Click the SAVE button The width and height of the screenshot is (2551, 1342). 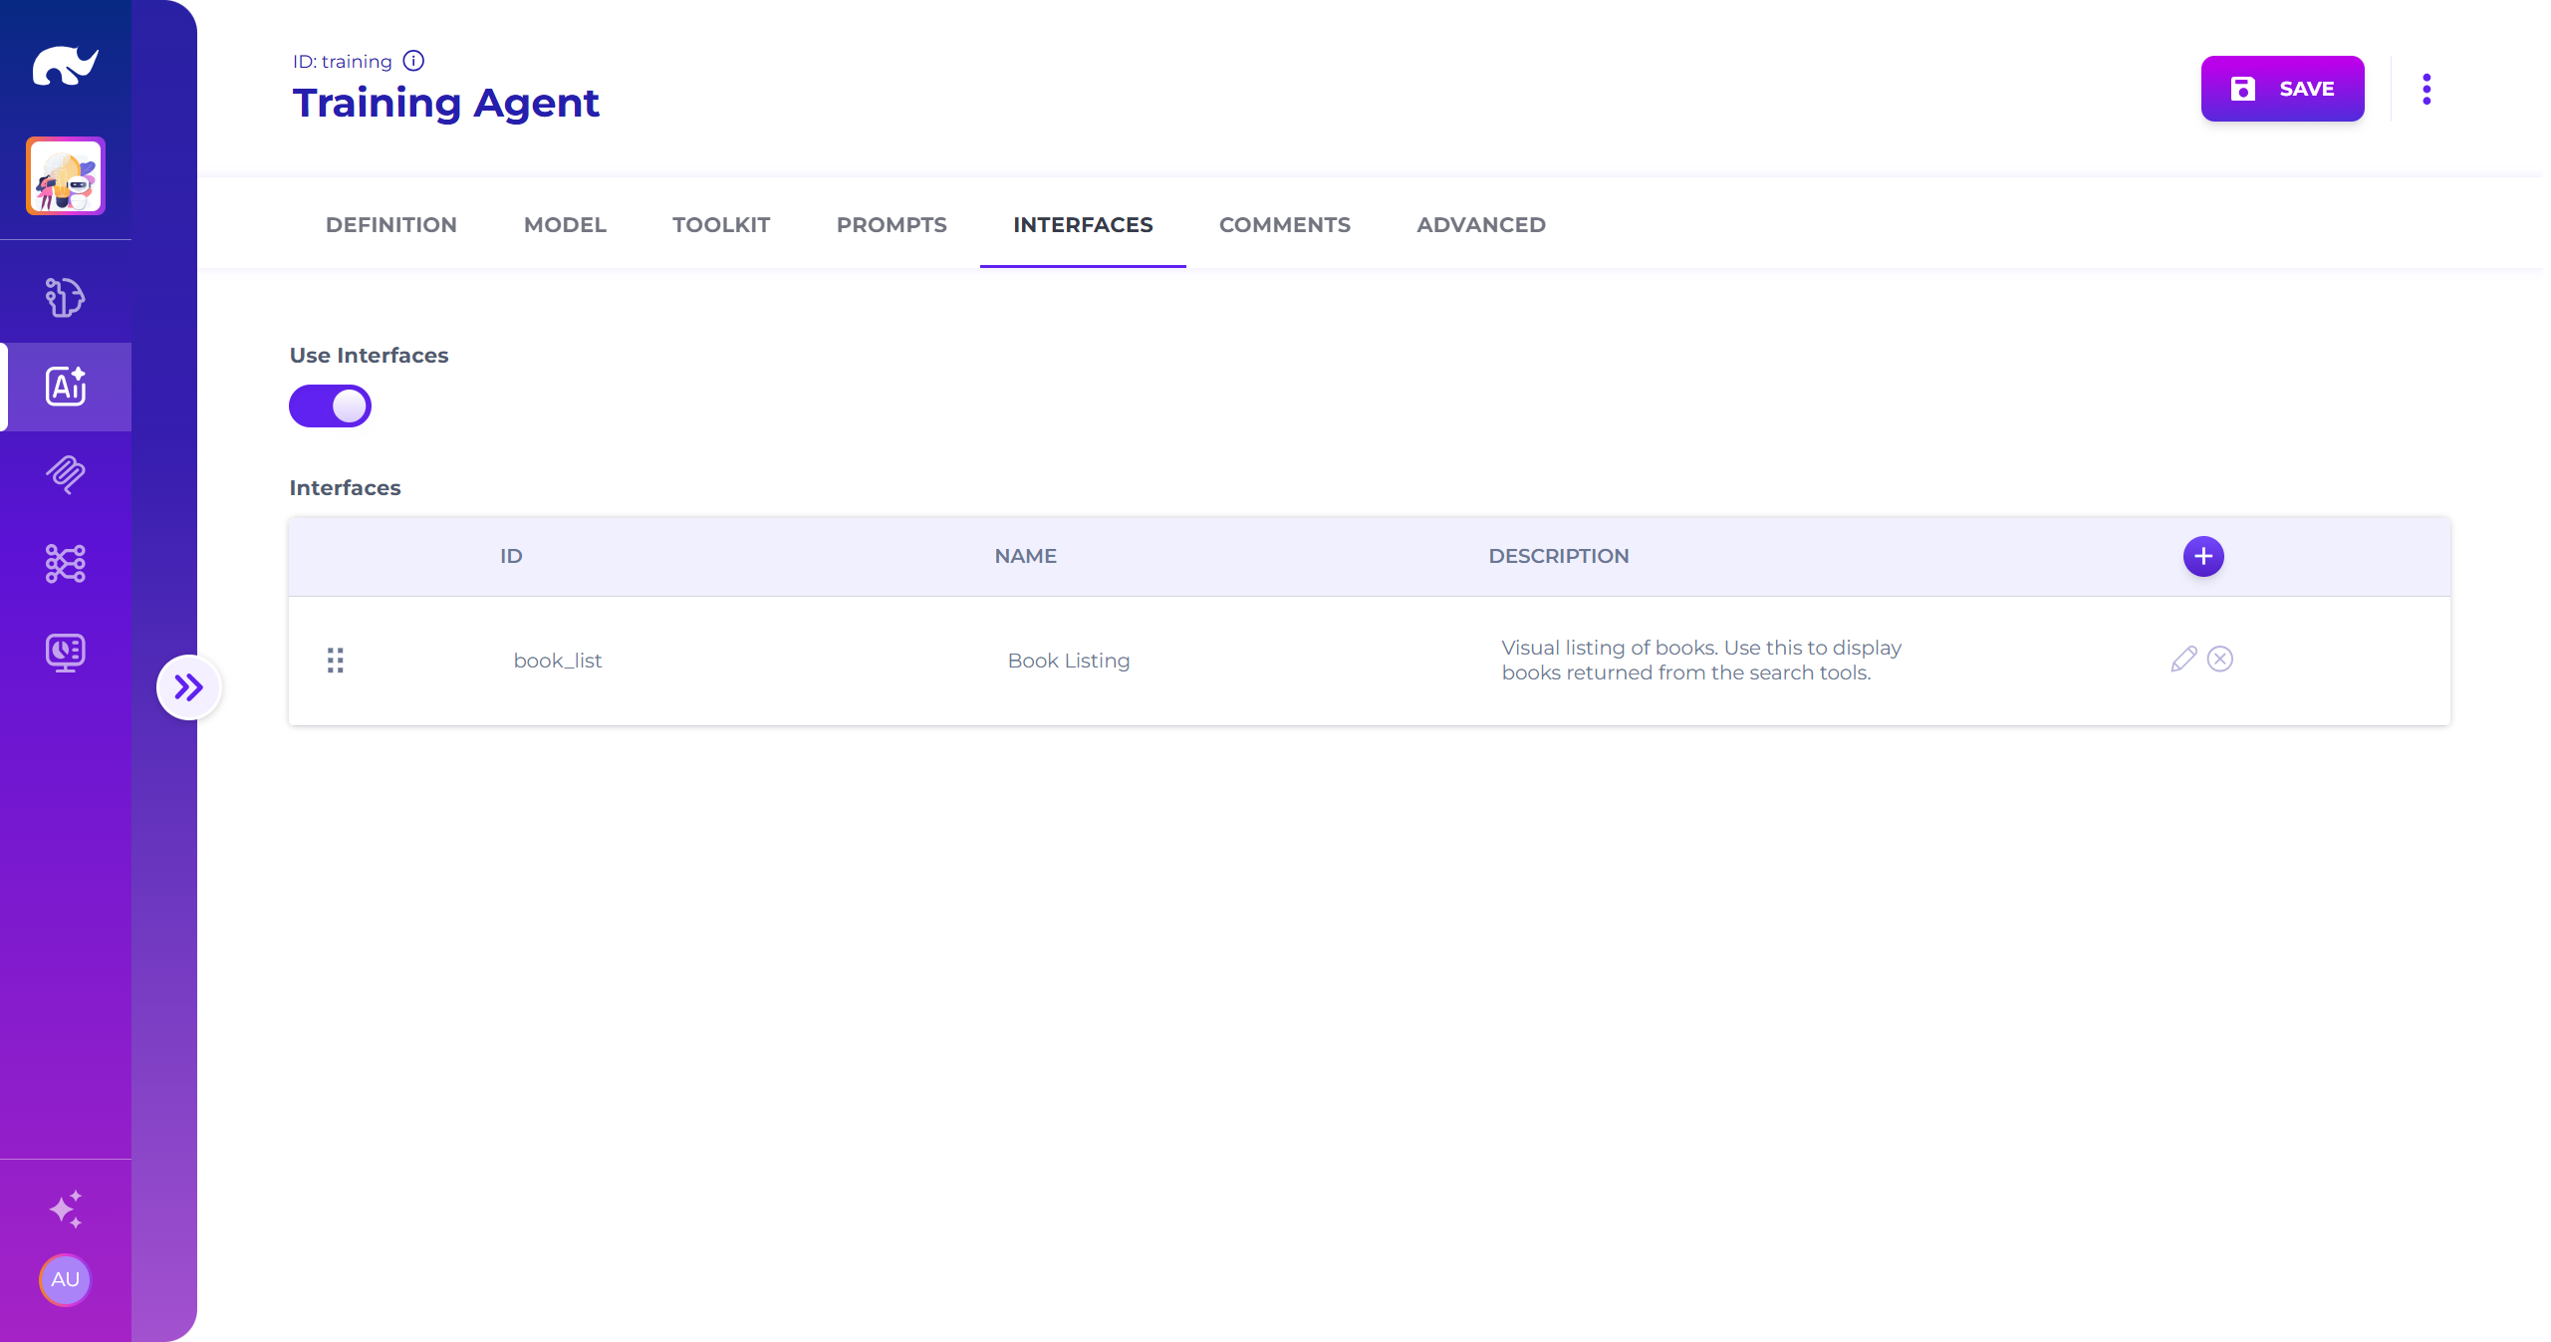tap(2282, 89)
